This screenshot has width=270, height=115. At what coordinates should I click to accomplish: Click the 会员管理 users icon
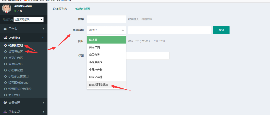click(5, 103)
